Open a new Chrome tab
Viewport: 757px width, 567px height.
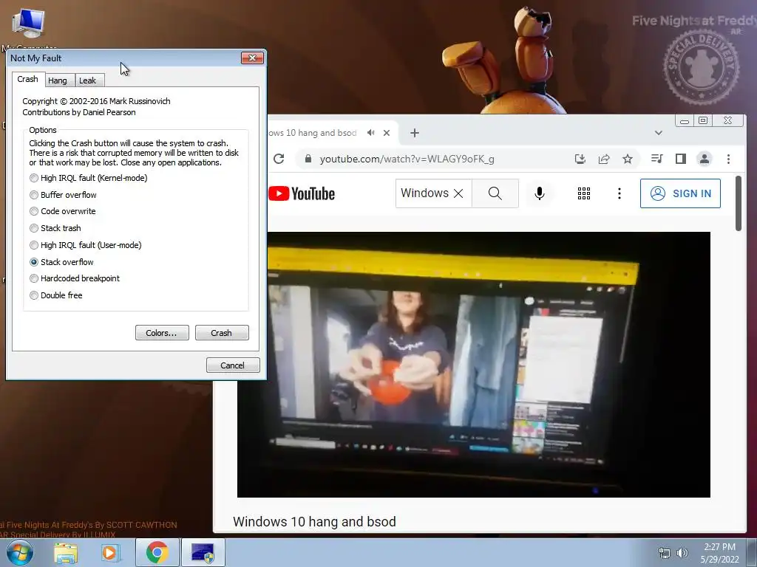[x=415, y=133]
